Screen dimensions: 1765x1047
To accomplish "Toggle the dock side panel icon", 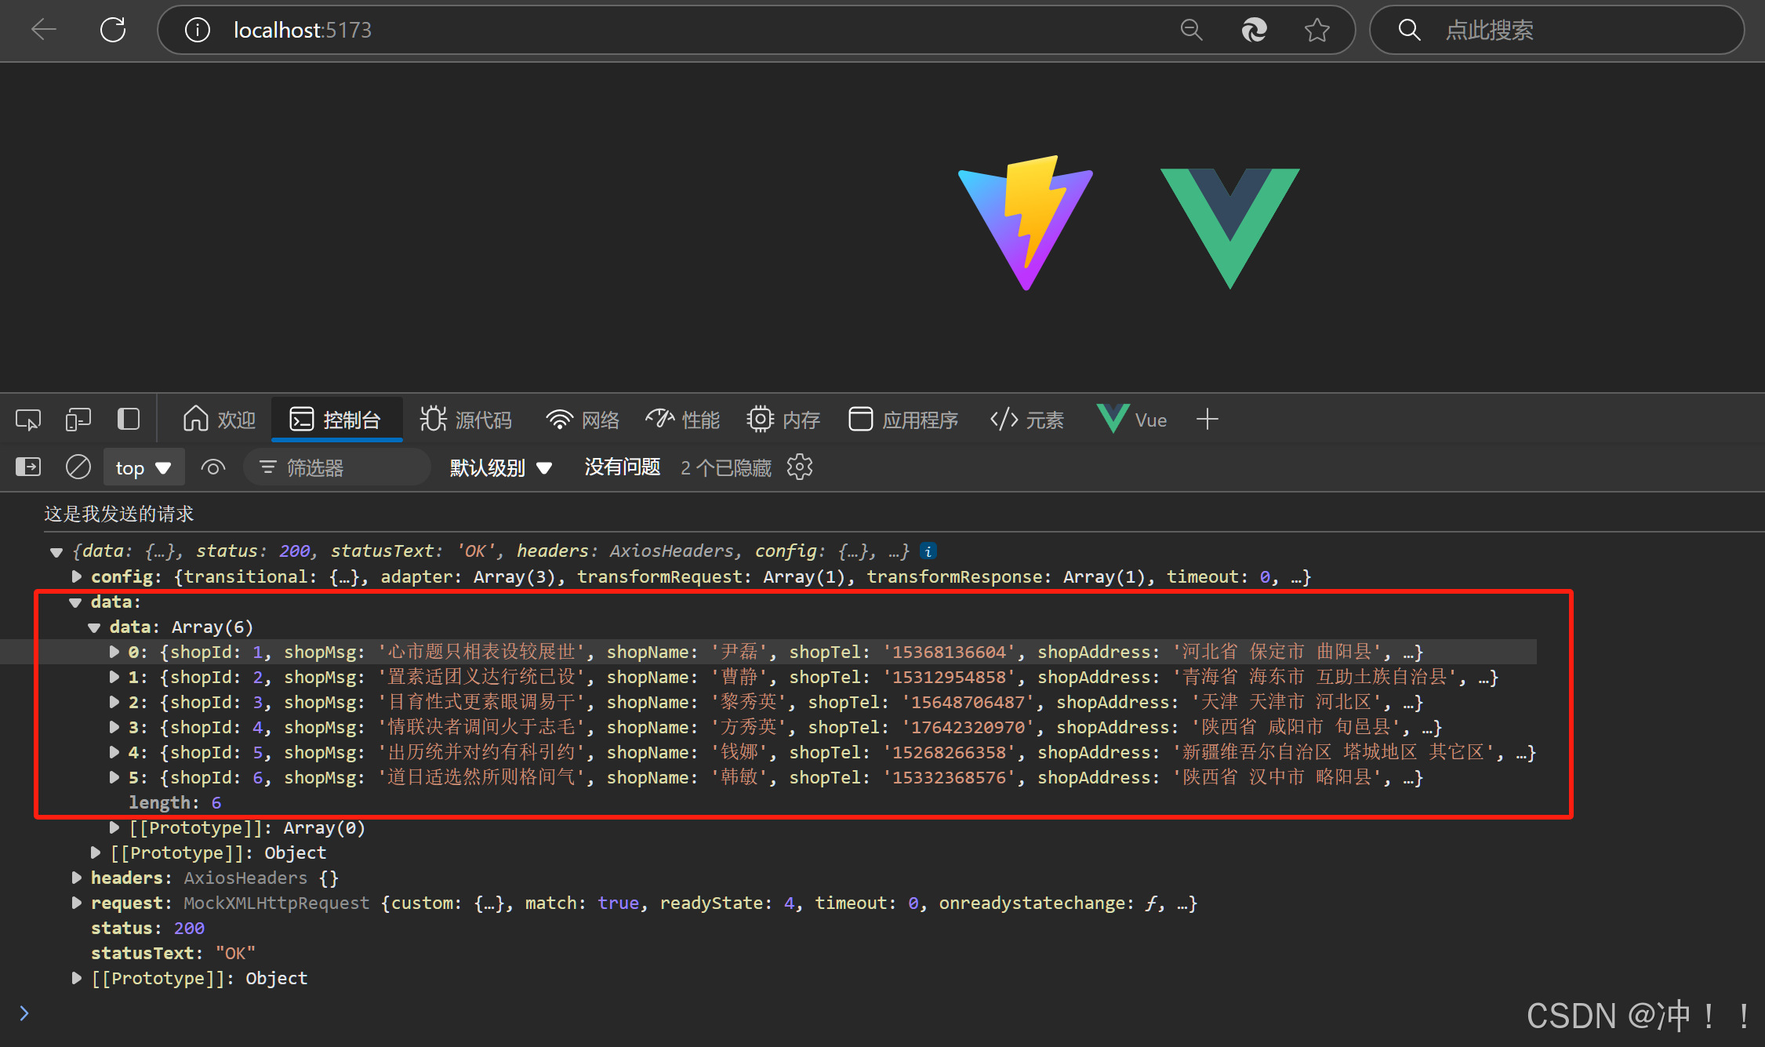I will (x=129, y=420).
